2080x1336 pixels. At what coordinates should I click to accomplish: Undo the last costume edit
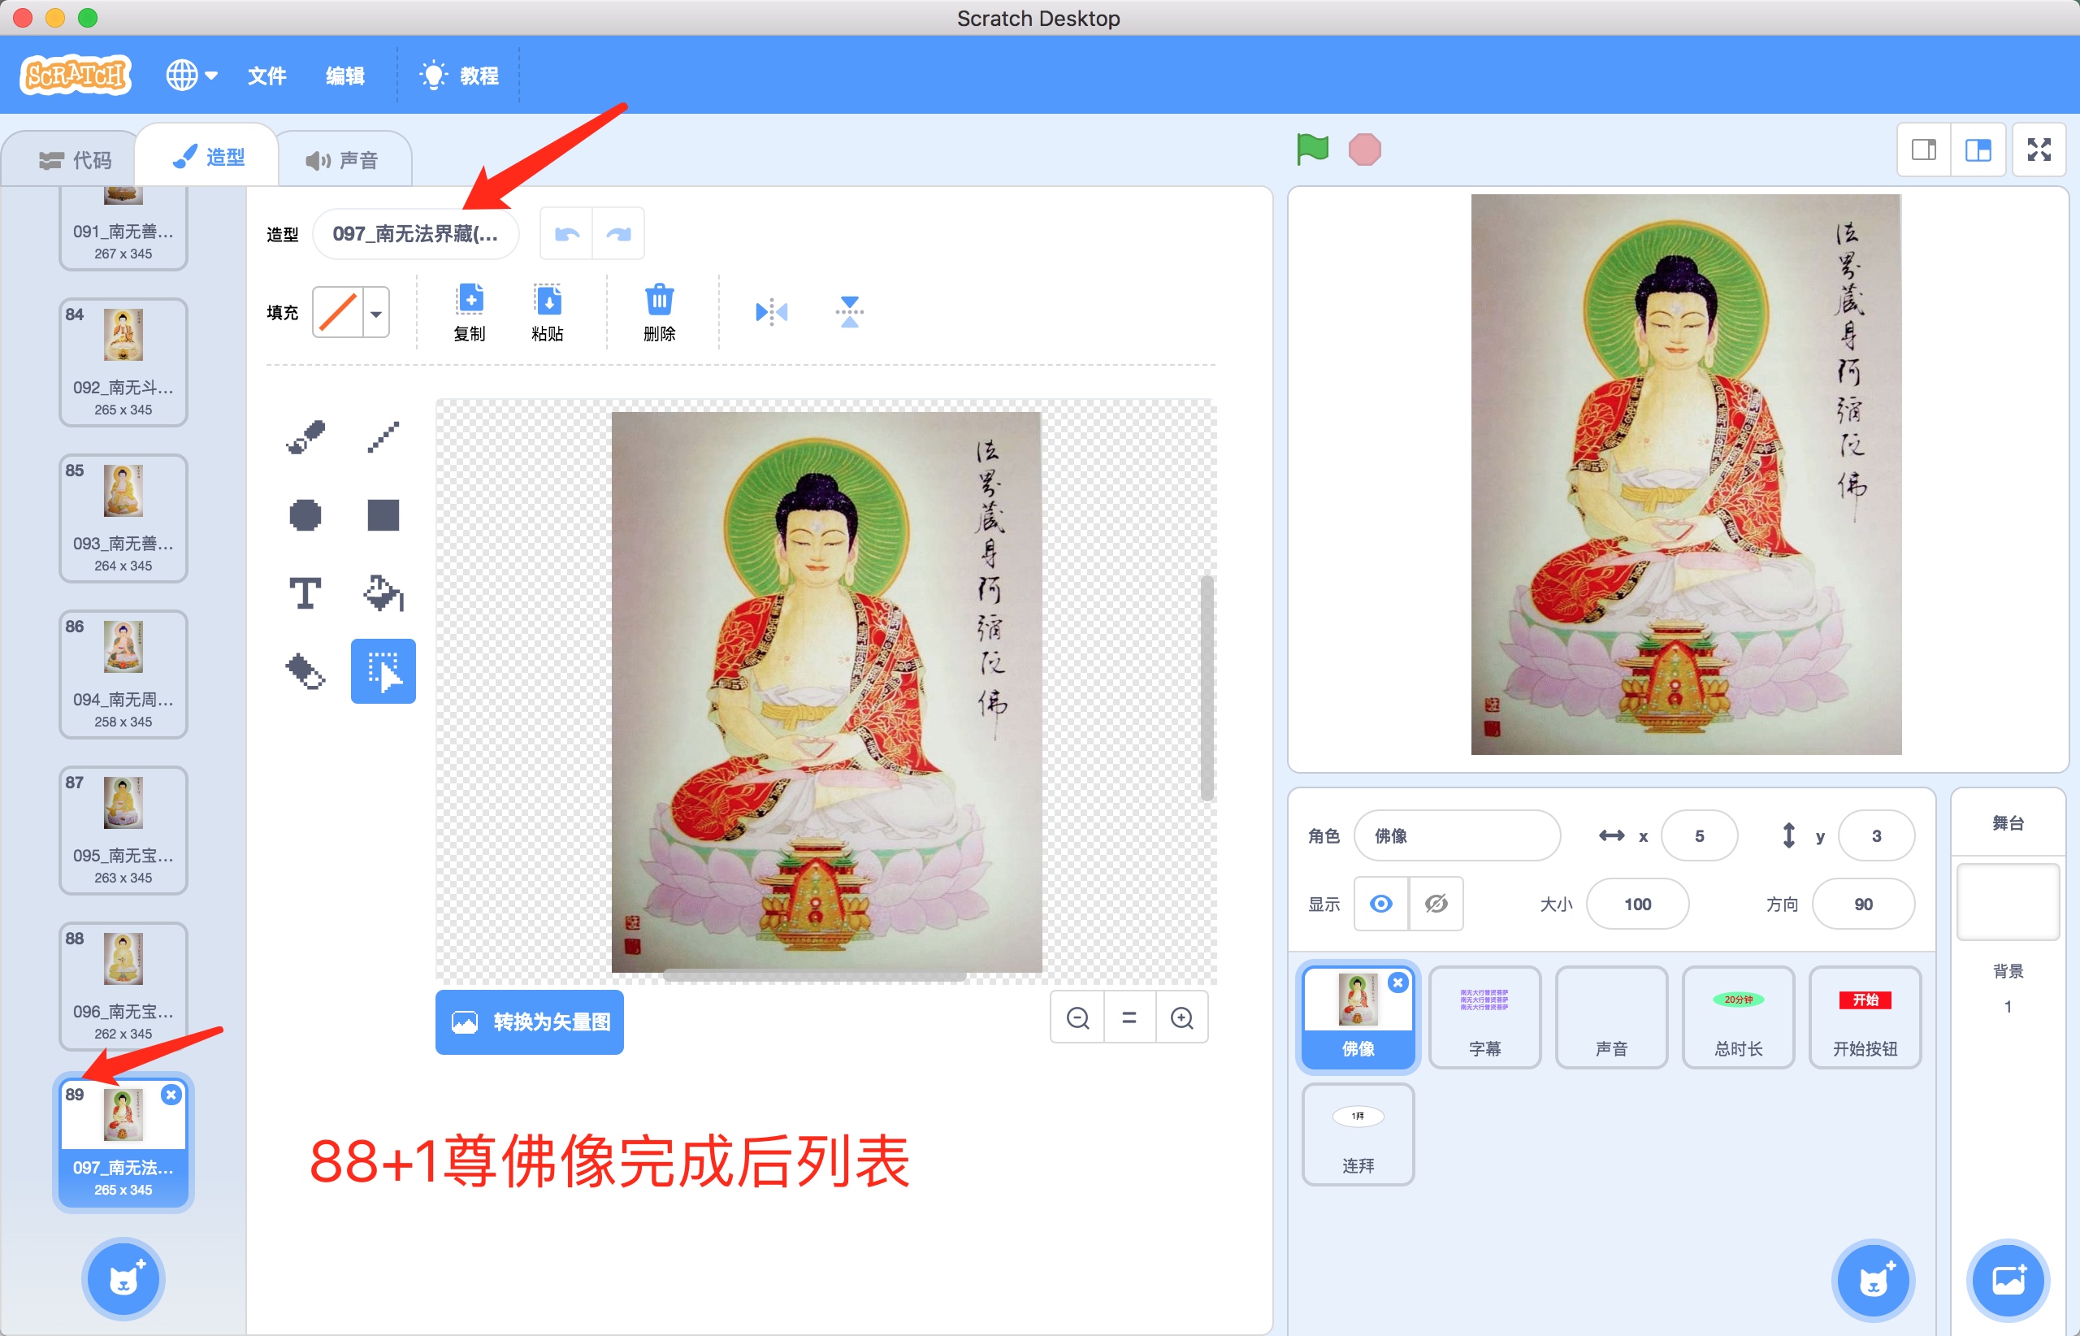[x=566, y=234]
